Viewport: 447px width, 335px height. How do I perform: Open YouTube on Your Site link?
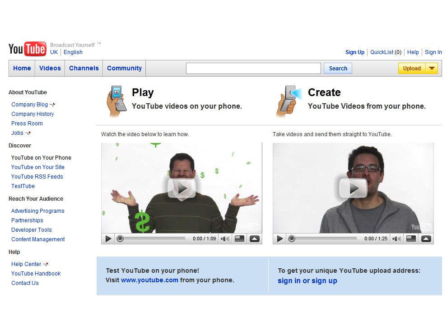(x=38, y=167)
